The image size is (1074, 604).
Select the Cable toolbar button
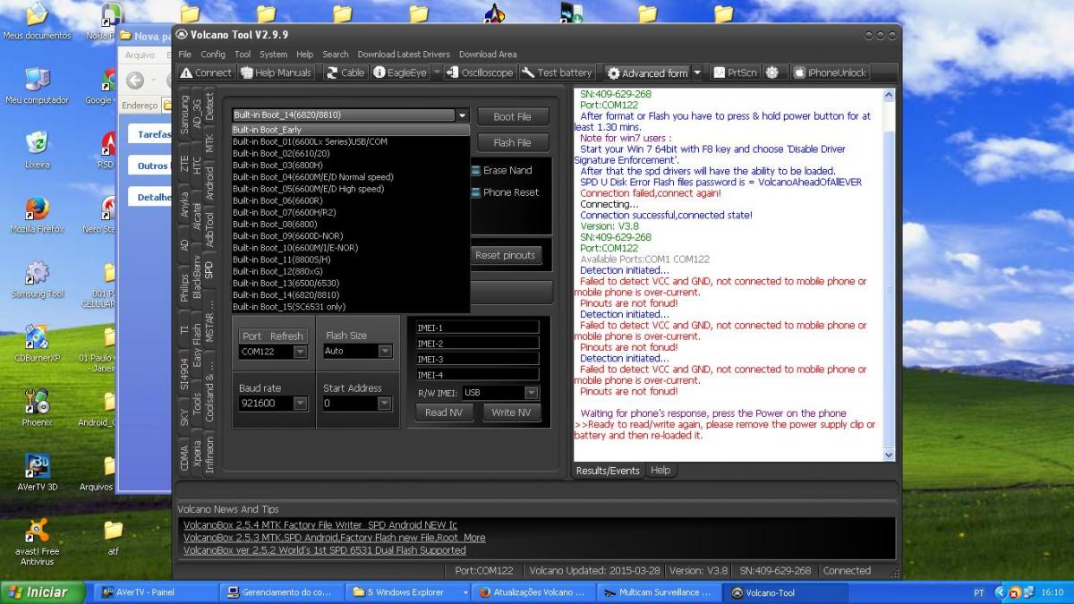click(345, 72)
